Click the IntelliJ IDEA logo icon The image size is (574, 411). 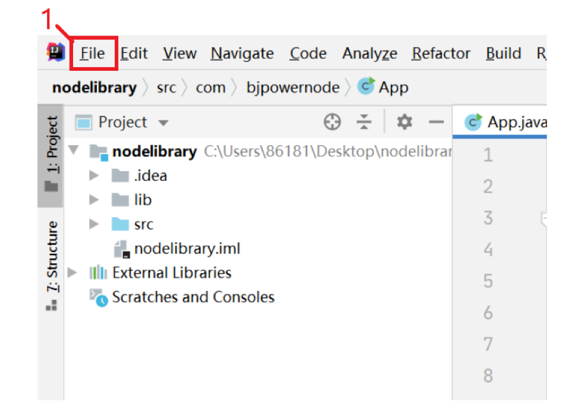(x=56, y=52)
